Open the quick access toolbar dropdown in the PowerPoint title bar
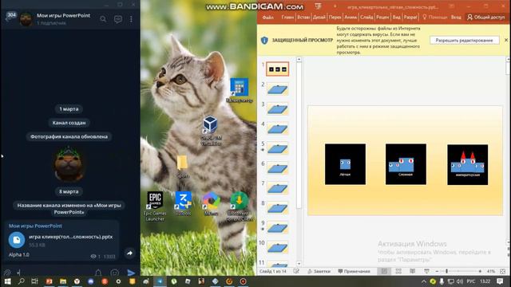Screen dimensions: 511x287 point(335,6)
